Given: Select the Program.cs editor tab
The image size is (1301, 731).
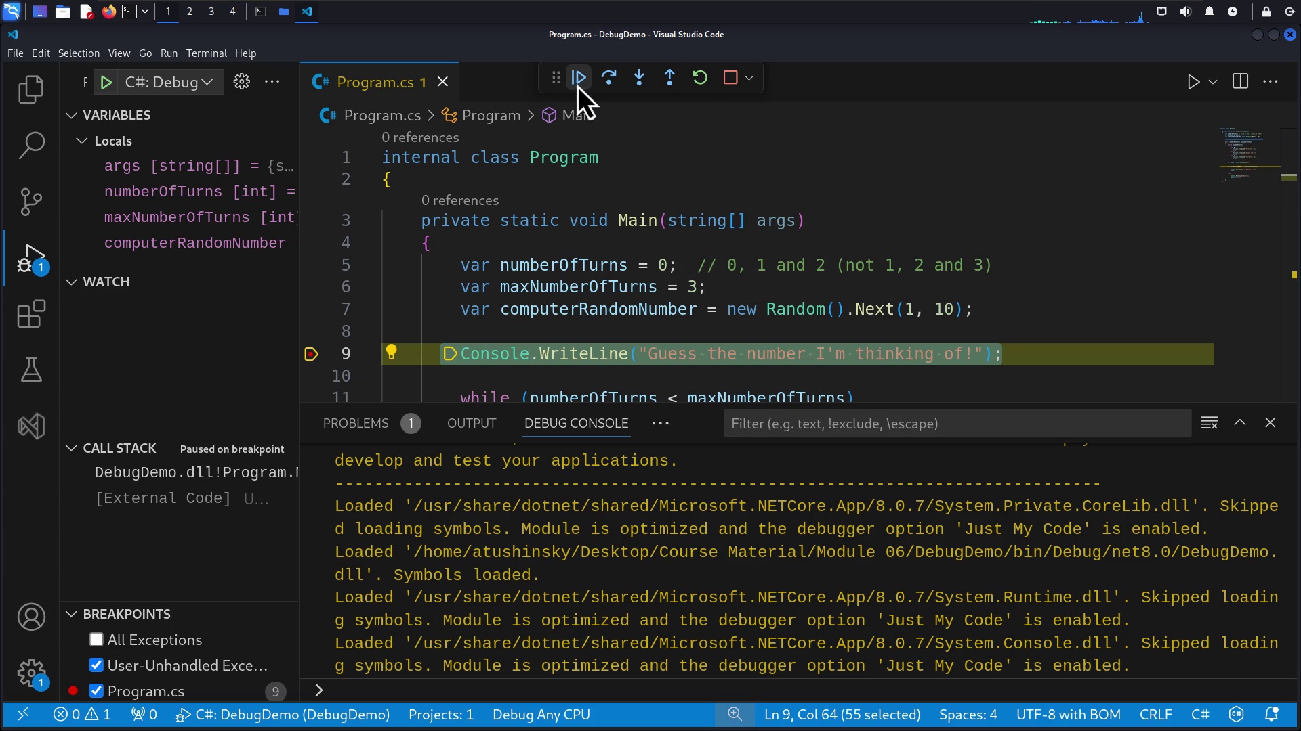Looking at the screenshot, I should (379, 82).
